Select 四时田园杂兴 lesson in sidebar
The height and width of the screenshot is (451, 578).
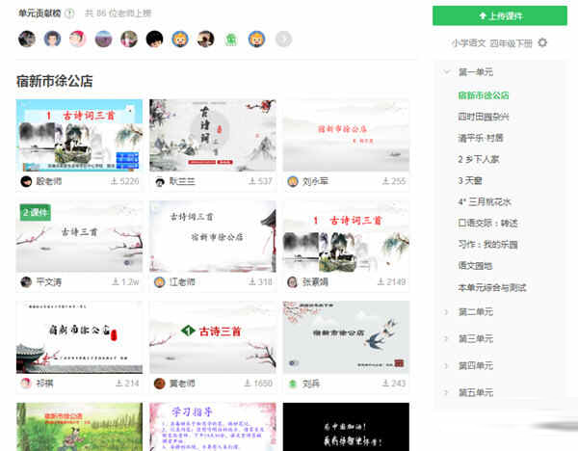tap(484, 117)
